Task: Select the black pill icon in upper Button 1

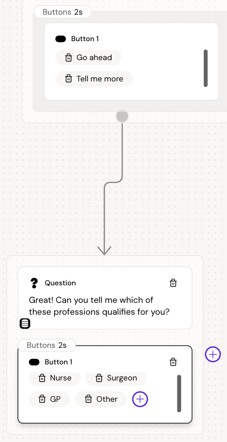Action: coord(61,39)
